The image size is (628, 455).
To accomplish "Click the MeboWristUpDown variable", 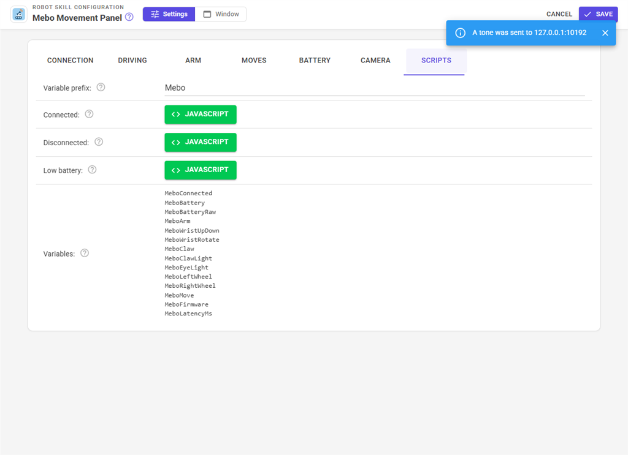I will pyautogui.click(x=192, y=230).
